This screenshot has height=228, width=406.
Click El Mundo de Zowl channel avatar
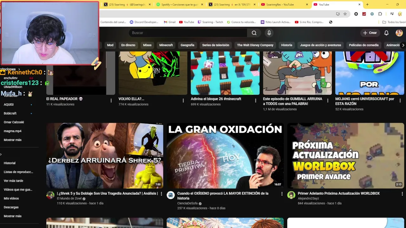pos(50,195)
